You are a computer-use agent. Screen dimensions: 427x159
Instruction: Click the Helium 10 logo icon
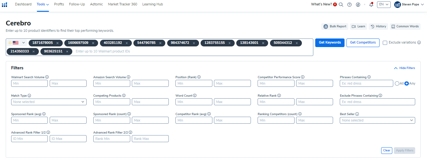pos(4,4)
